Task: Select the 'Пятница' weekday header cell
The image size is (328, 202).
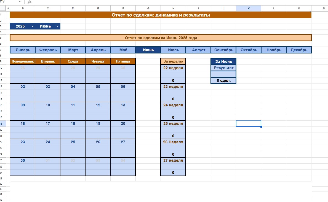Action: (123, 61)
